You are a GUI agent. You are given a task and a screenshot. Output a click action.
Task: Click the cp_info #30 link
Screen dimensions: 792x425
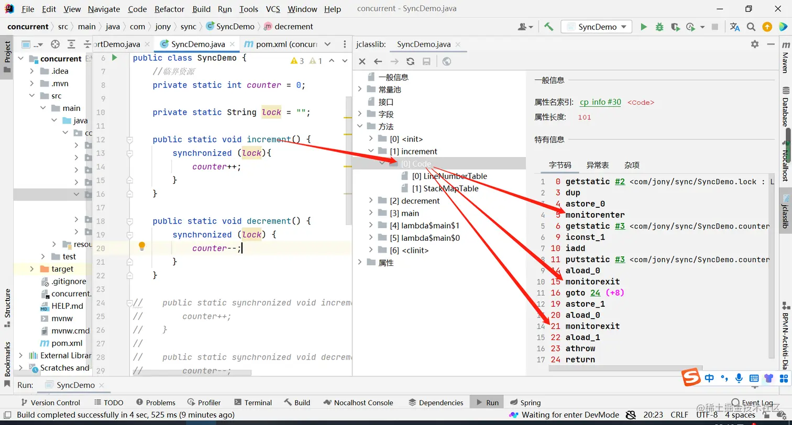click(x=600, y=102)
